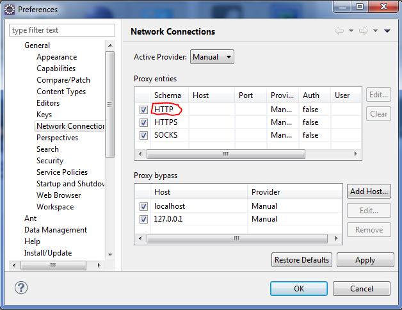402x310 pixels.
Task: Click the forward navigation arrow icon
Action: tap(364, 31)
